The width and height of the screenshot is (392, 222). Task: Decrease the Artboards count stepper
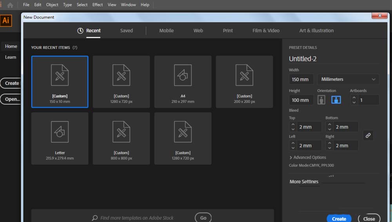(x=354, y=102)
